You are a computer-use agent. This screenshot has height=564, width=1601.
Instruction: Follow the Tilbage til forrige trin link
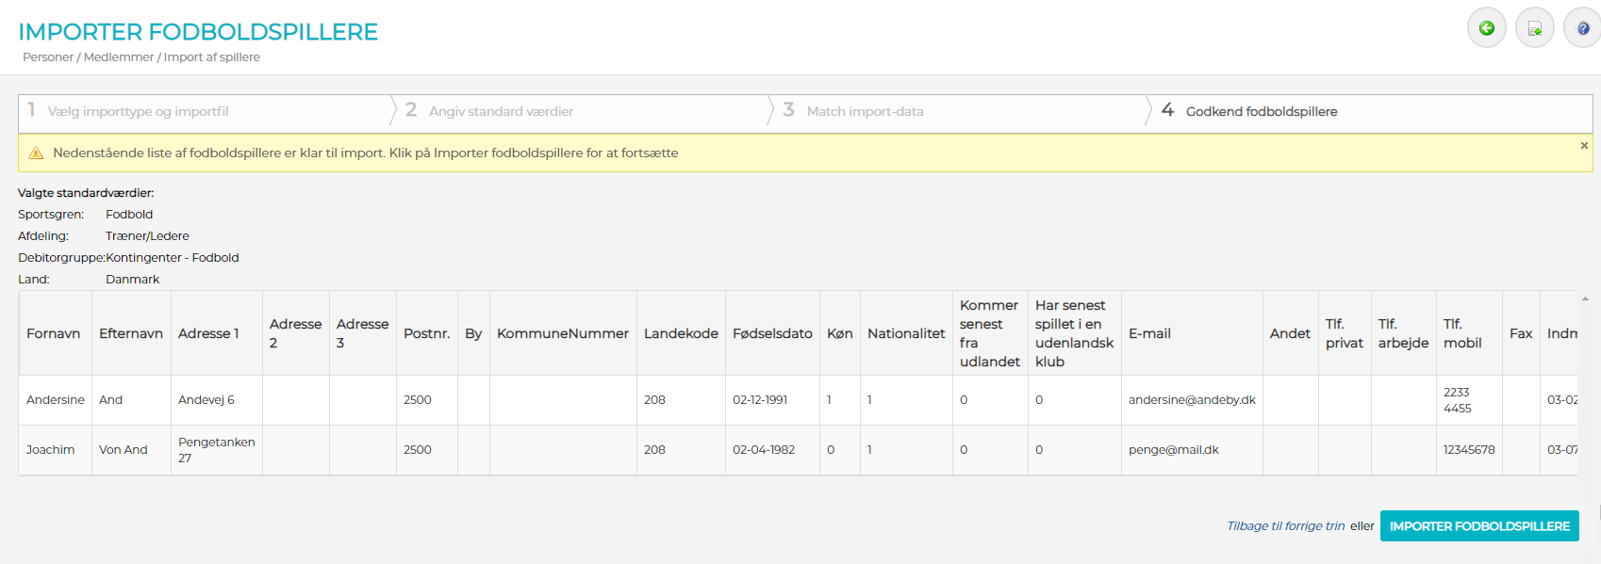[x=1285, y=526]
